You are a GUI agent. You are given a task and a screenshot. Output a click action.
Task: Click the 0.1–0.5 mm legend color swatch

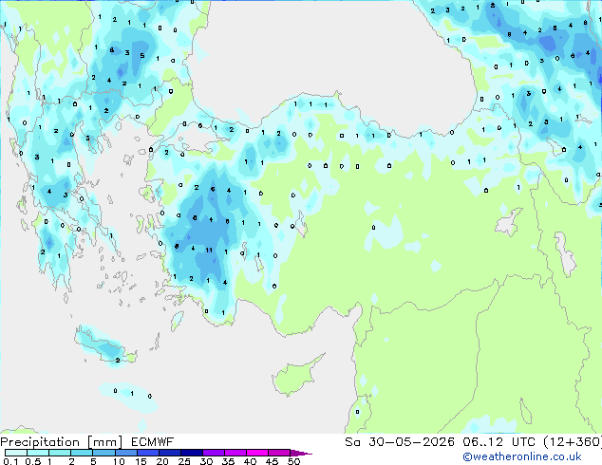(16, 453)
